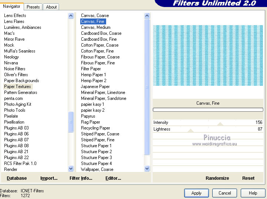
Task: Choose the Papyrus filter
Action: 88,116
